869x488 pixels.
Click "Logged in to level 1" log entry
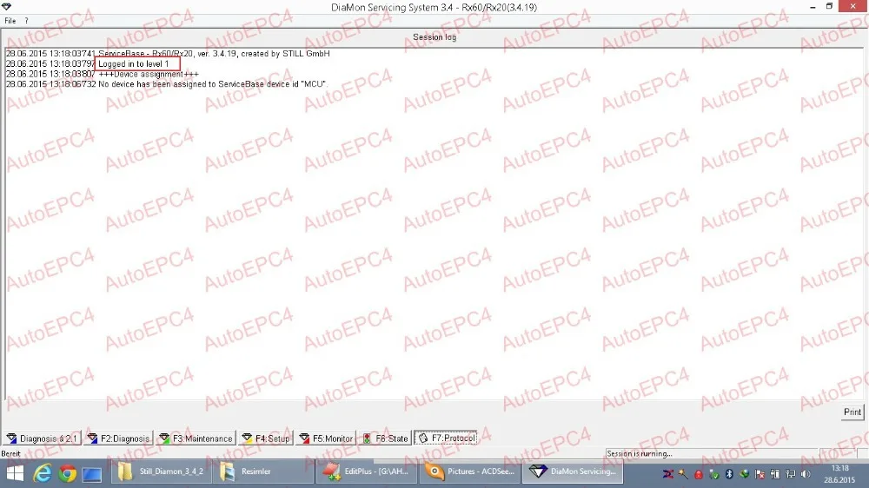(134, 63)
